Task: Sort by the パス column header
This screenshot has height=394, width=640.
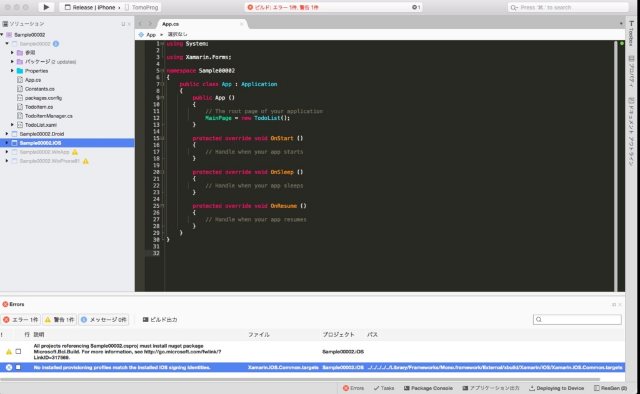Action: click(372, 335)
